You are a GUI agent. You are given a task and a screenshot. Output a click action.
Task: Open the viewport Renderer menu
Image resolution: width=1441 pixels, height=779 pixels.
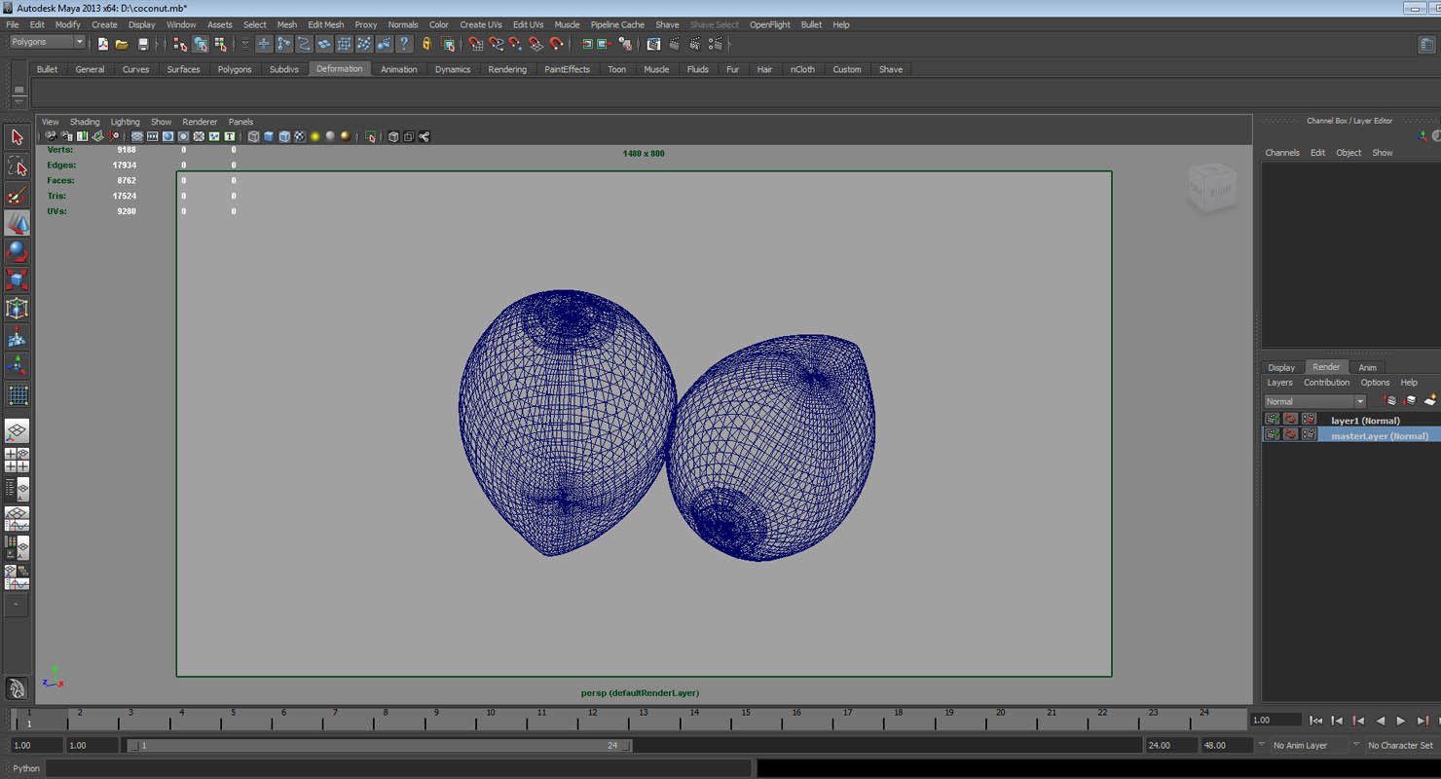(200, 122)
